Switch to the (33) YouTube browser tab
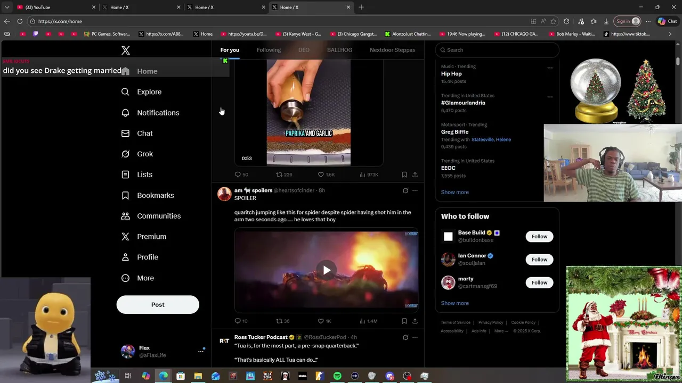 (56, 7)
